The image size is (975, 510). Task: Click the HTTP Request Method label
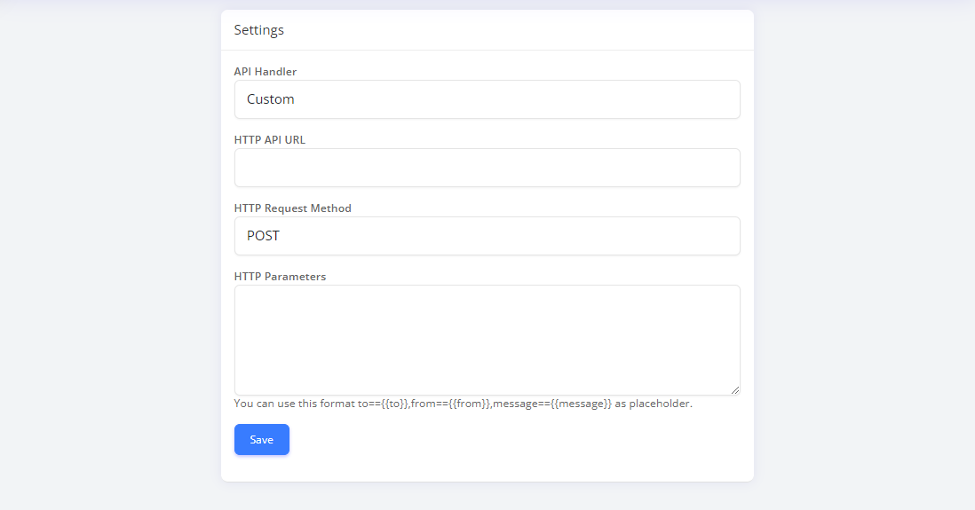coord(292,208)
